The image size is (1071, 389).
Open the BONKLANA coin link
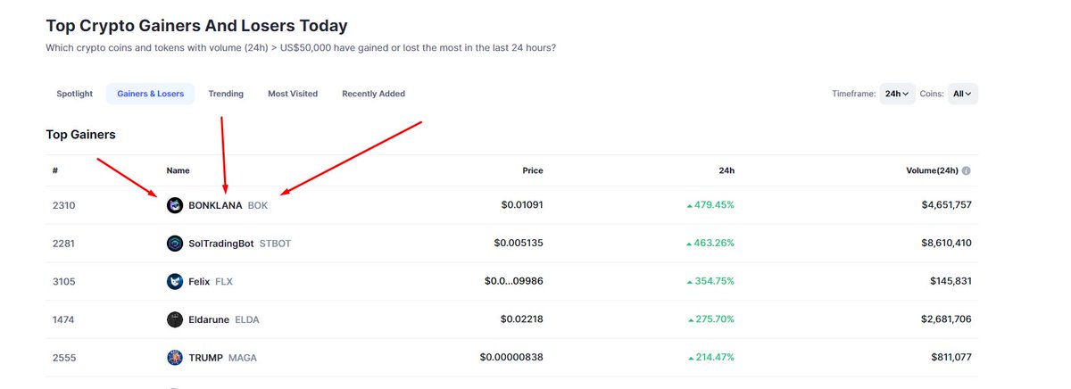215,205
